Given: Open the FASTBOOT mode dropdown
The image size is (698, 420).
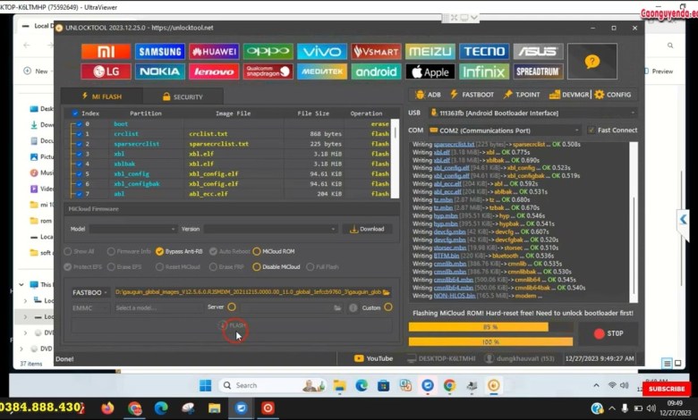Looking at the screenshot, I should pos(89,292).
